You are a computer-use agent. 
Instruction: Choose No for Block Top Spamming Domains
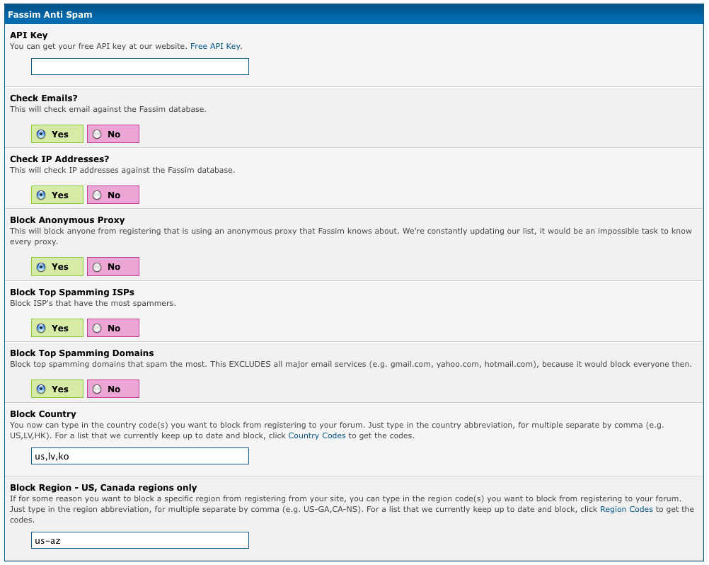pyautogui.click(x=97, y=389)
